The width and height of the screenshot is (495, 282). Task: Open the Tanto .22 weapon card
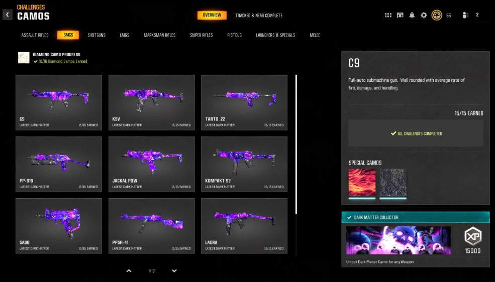(244, 102)
